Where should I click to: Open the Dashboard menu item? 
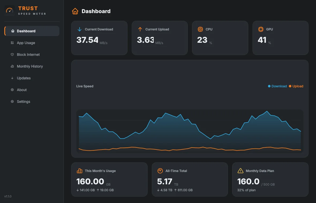[32, 31]
